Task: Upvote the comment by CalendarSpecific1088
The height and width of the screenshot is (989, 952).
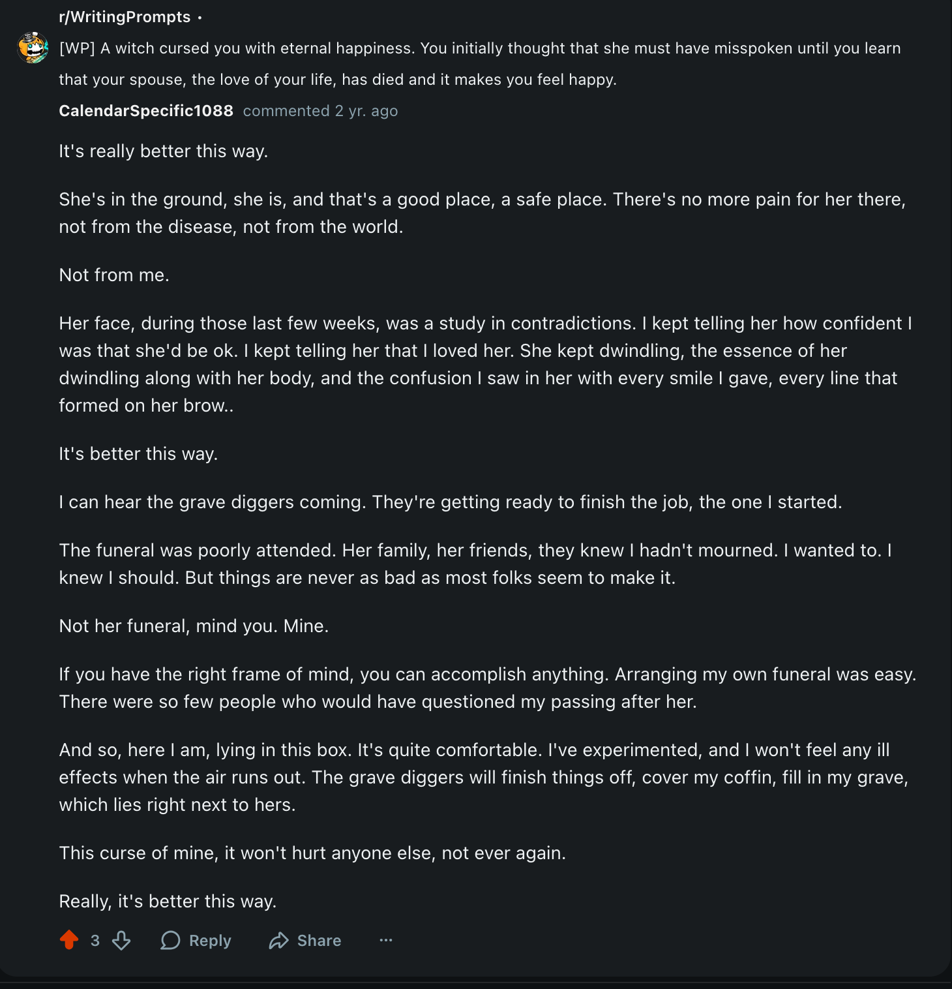Action: (69, 940)
